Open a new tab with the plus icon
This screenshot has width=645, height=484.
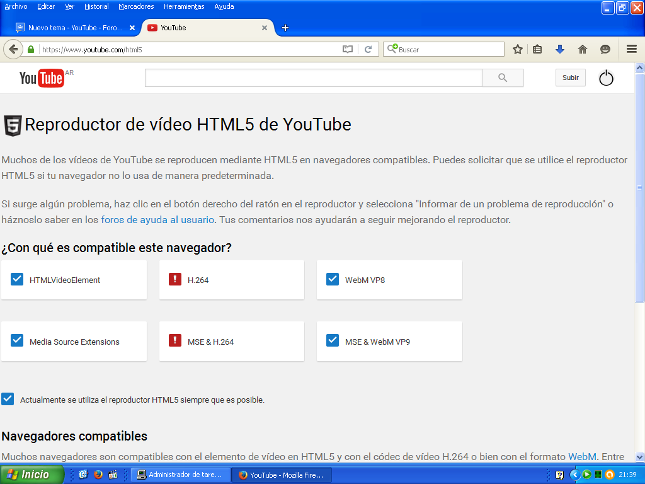coord(285,28)
